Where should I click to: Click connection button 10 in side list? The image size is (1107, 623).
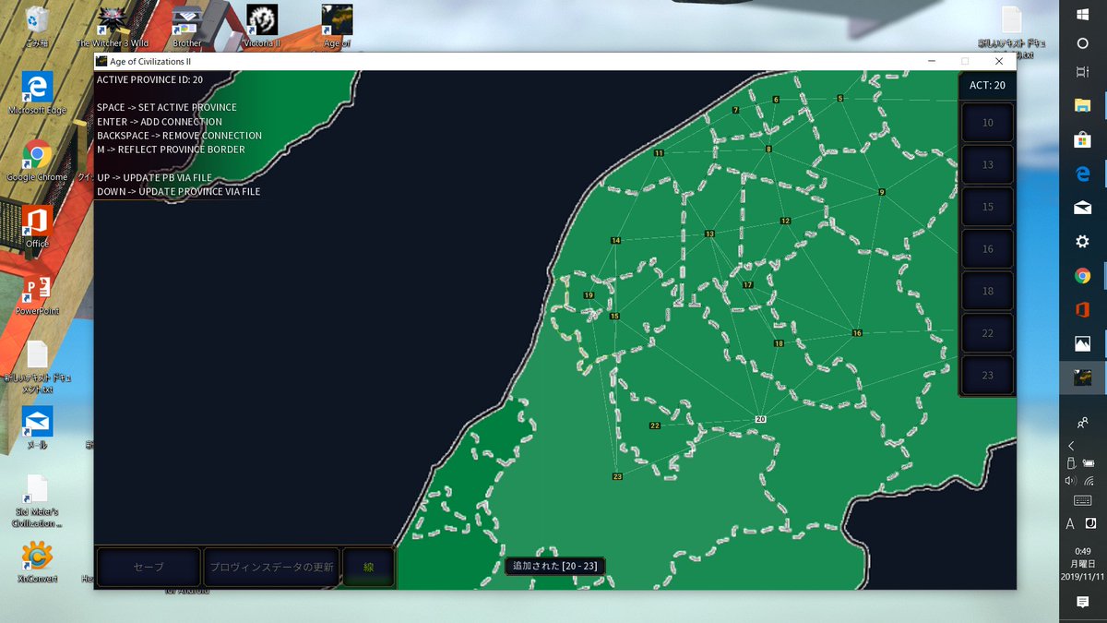[987, 123]
